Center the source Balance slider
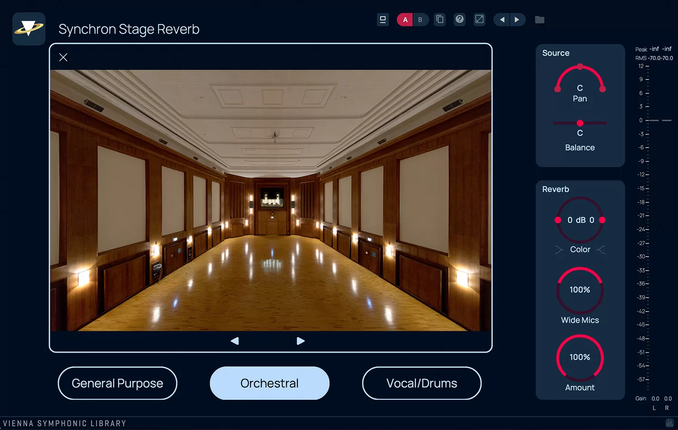Viewport: 678px width, 430px height. [580, 122]
